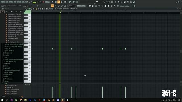The height and width of the screenshot is (102, 182).
Task: Click the audio editor scissors icon
Action: pyautogui.click(x=115, y=2)
